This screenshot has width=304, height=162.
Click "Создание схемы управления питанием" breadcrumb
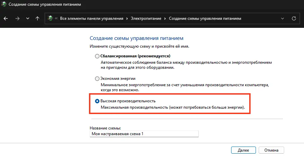pos(205,18)
